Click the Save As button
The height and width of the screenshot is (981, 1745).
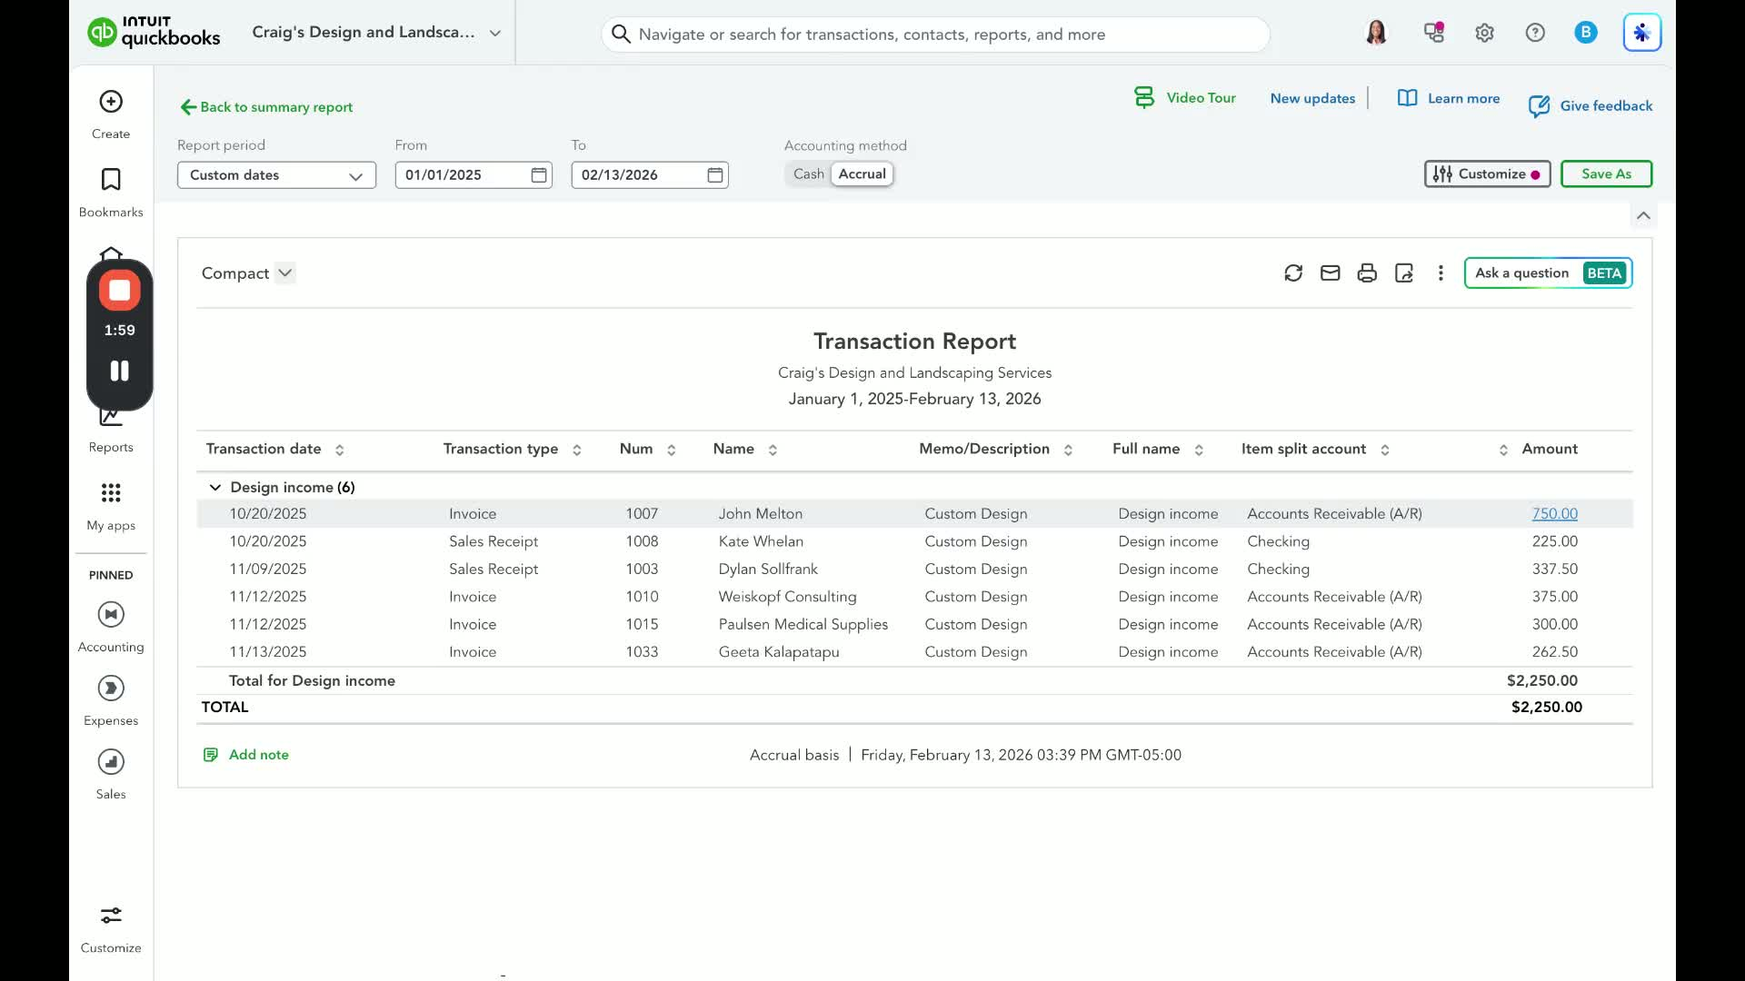coord(1606,174)
